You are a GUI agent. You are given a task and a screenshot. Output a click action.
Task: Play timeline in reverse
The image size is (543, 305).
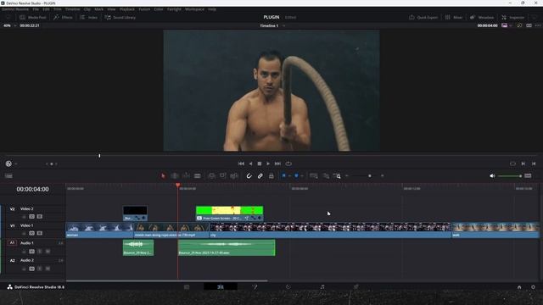[250, 164]
